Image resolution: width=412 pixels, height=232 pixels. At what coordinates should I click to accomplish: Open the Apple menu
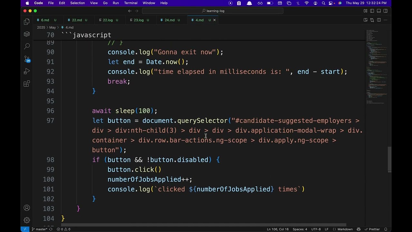pyautogui.click(x=27, y=3)
